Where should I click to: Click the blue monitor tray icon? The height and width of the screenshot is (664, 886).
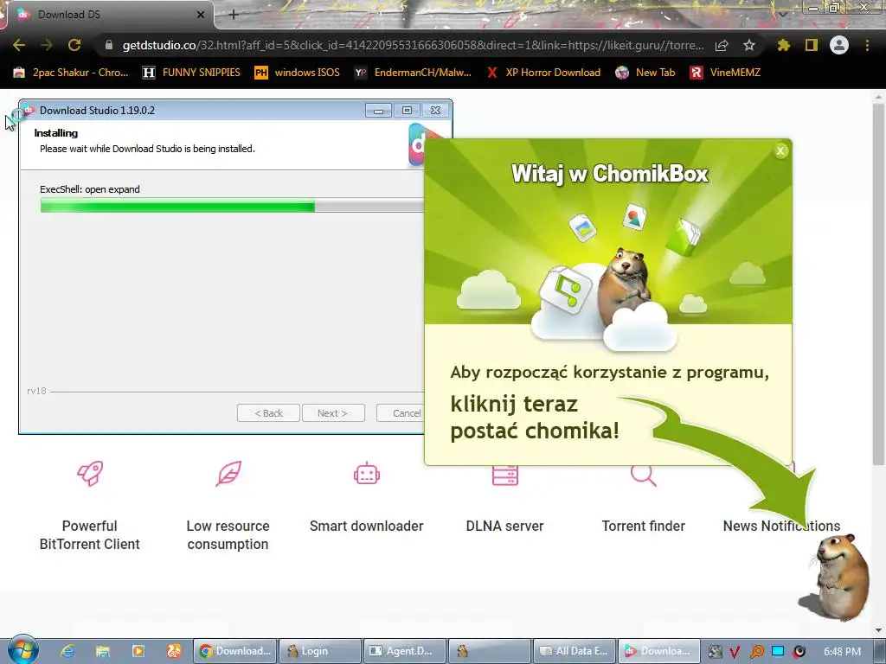click(778, 651)
